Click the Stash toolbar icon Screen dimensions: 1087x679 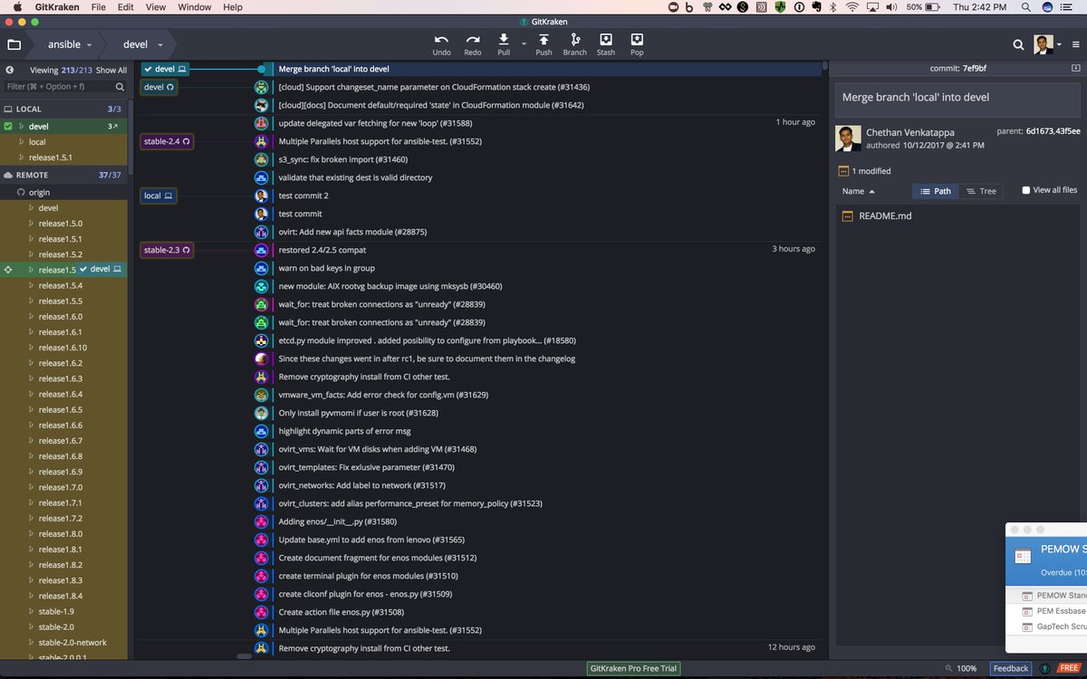tap(606, 40)
